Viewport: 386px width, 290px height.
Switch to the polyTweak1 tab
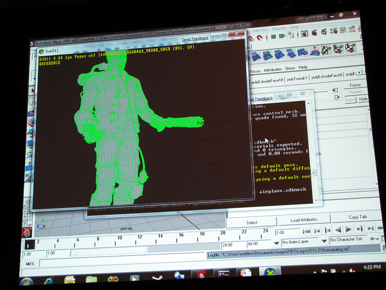click(x=297, y=79)
